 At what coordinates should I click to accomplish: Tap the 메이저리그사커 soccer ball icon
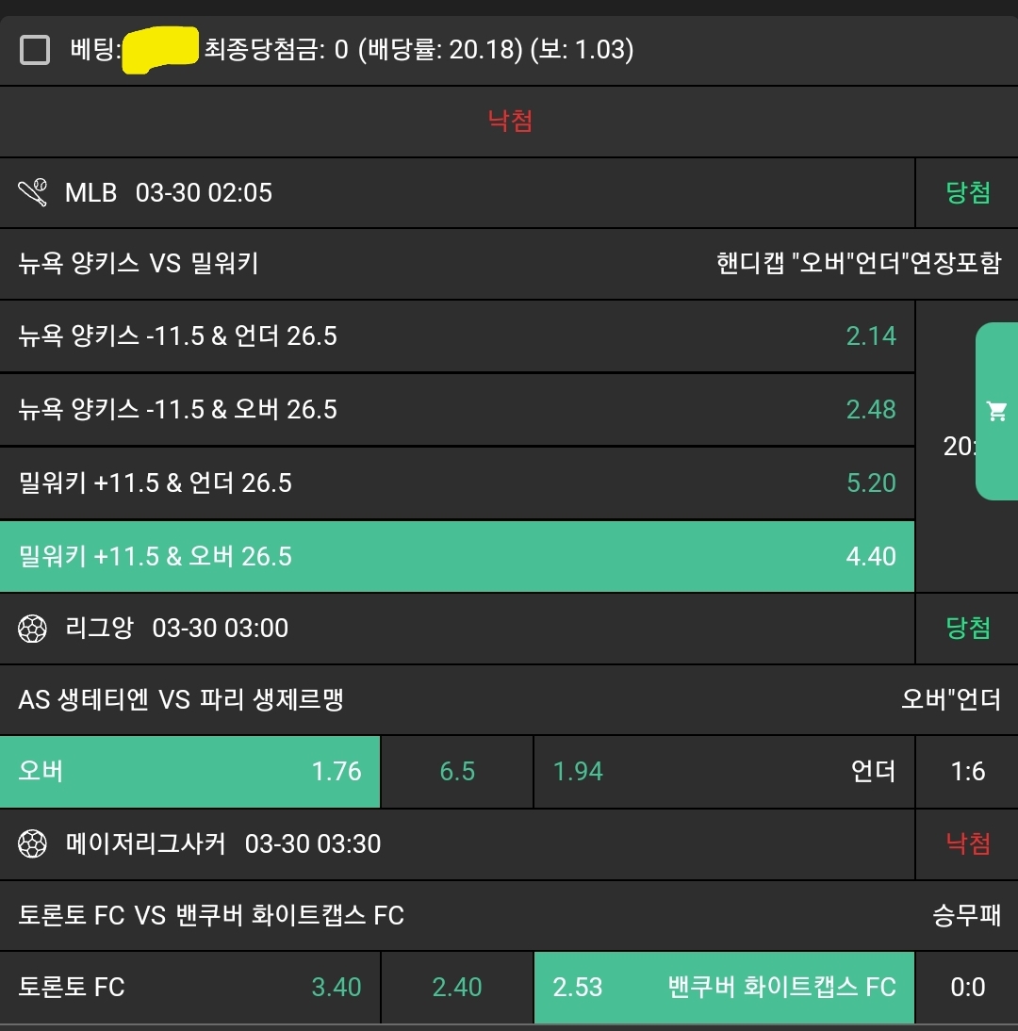(x=33, y=843)
